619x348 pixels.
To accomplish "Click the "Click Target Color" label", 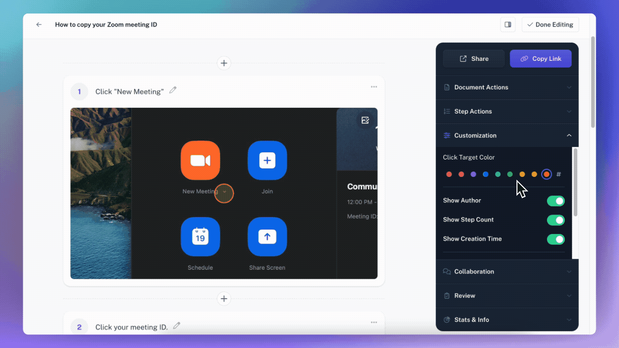I will [469, 158].
